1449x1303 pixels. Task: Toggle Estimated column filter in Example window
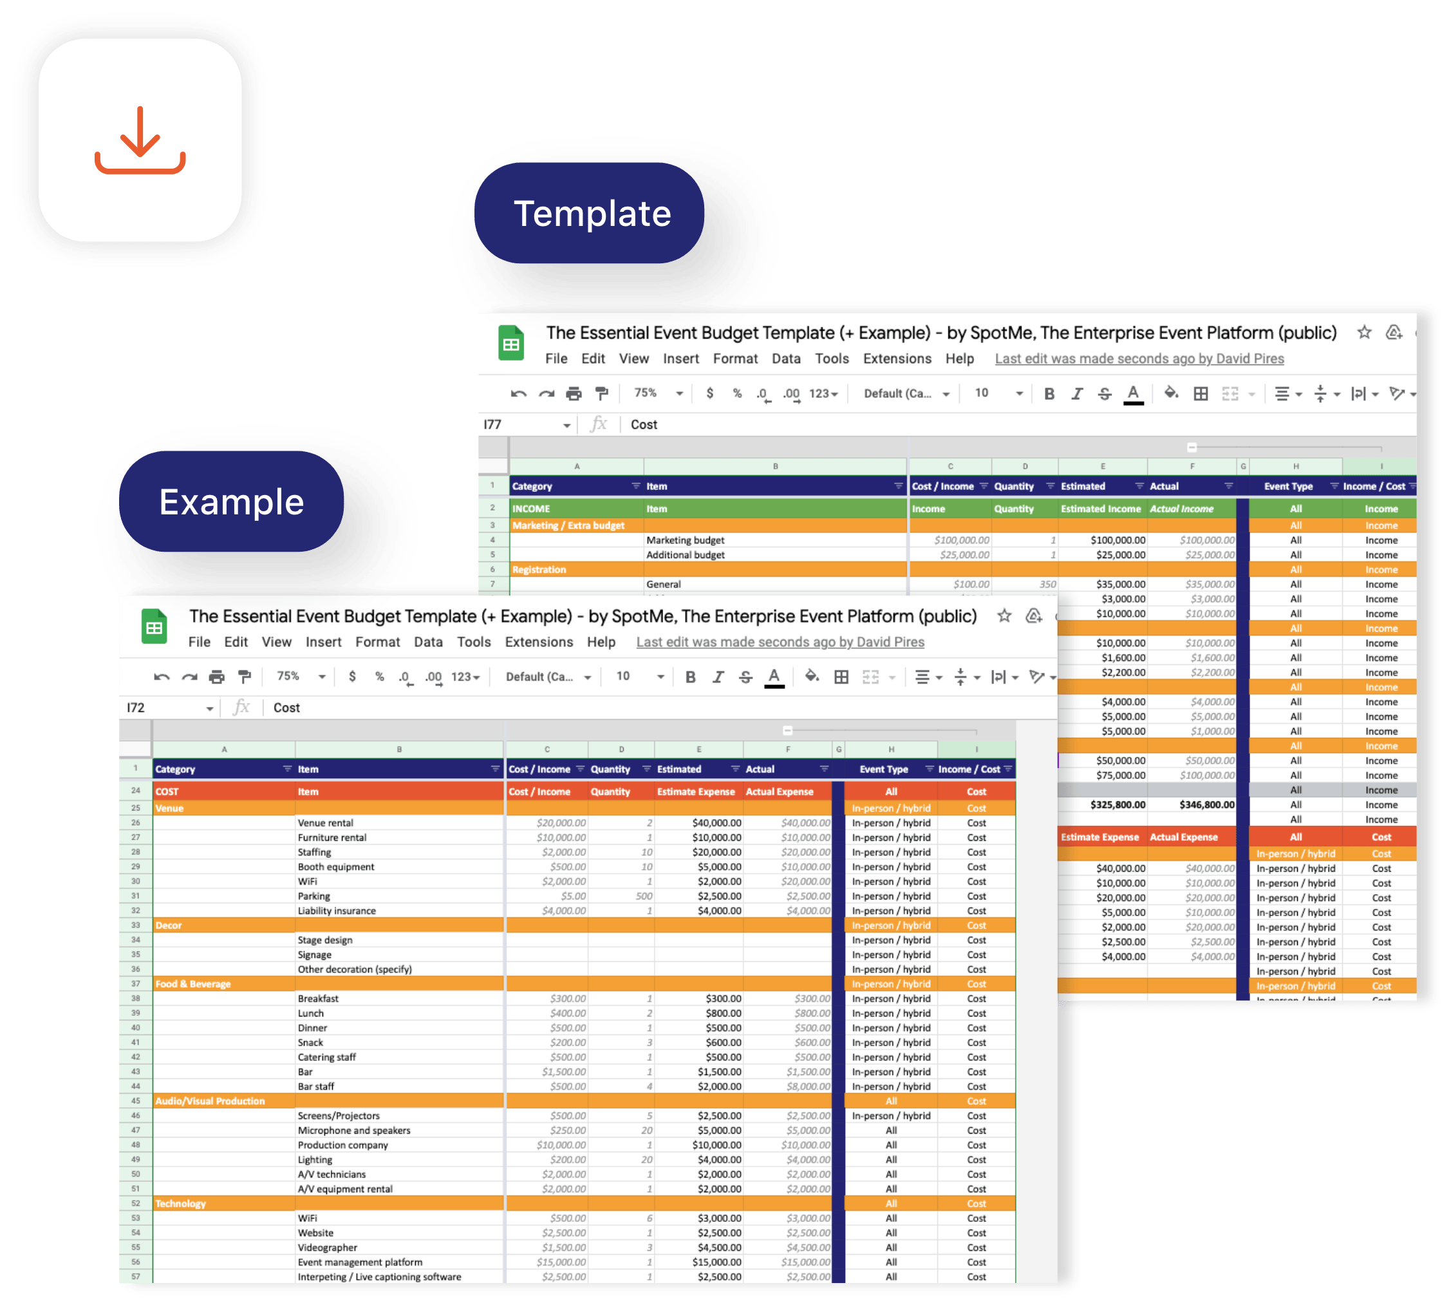click(735, 769)
